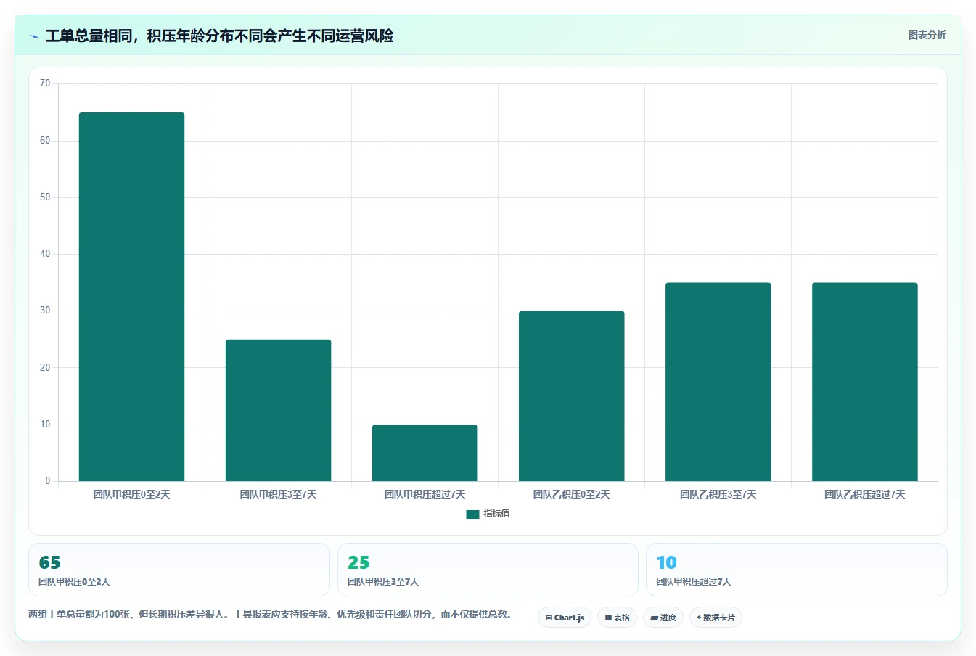Click the 表格 tag
Image resolution: width=976 pixels, height=656 pixels.
[617, 618]
